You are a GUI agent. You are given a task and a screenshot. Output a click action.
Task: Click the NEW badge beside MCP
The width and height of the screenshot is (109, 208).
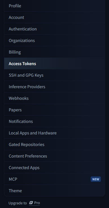(x=96, y=179)
